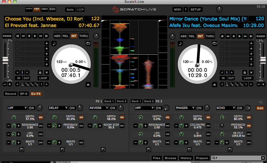Switch left deck to ABS mode
The width and height of the screenshot is (267, 163).
click(57, 36)
